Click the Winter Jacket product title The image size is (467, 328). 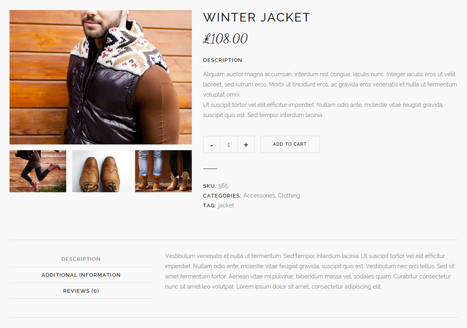pos(257,17)
